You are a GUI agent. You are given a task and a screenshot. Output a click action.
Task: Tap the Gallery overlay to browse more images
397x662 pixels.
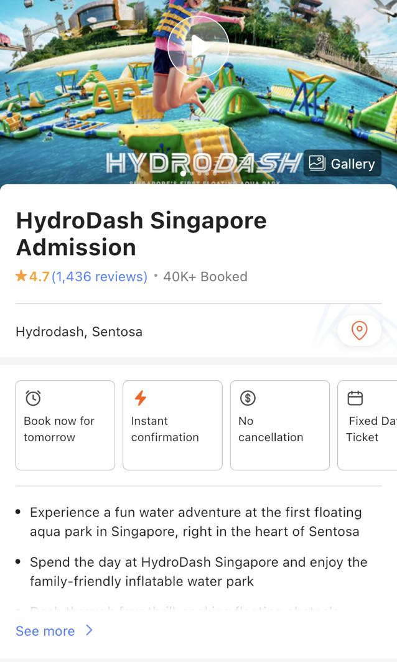pyautogui.click(x=341, y=164)
